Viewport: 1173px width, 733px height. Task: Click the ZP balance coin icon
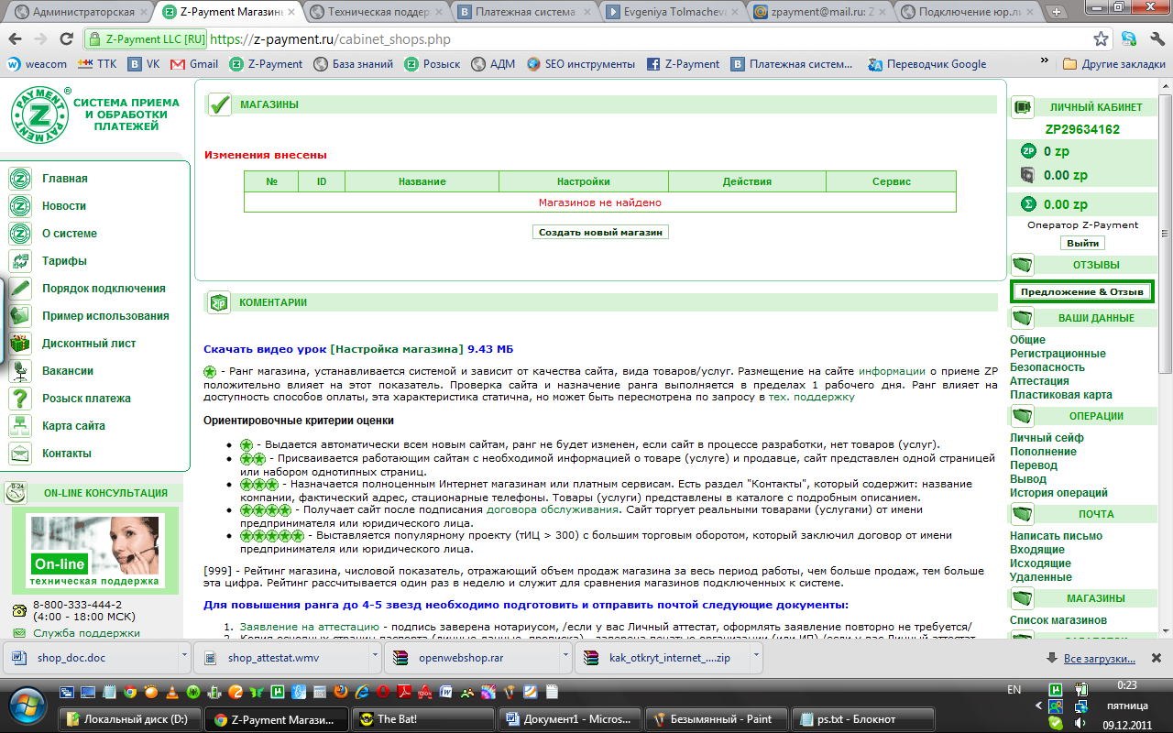pos(1028,151)
